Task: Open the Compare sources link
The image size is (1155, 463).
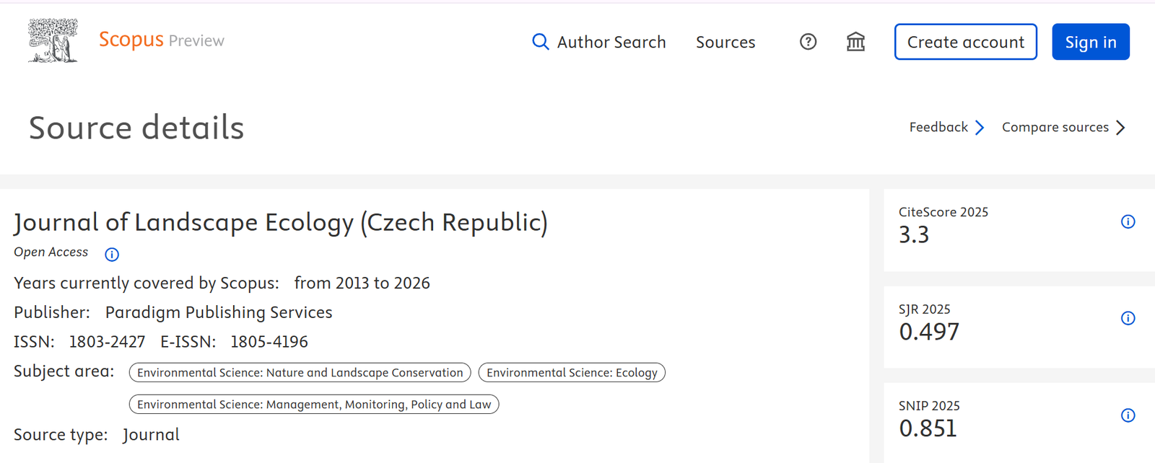Action: point(1055,127)
